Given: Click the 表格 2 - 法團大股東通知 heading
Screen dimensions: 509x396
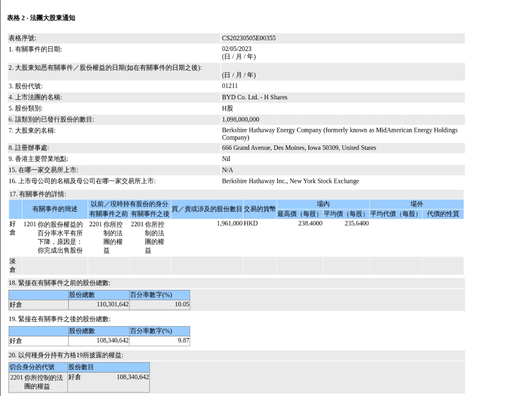Looking at the screenshot, I should (41, 18).
